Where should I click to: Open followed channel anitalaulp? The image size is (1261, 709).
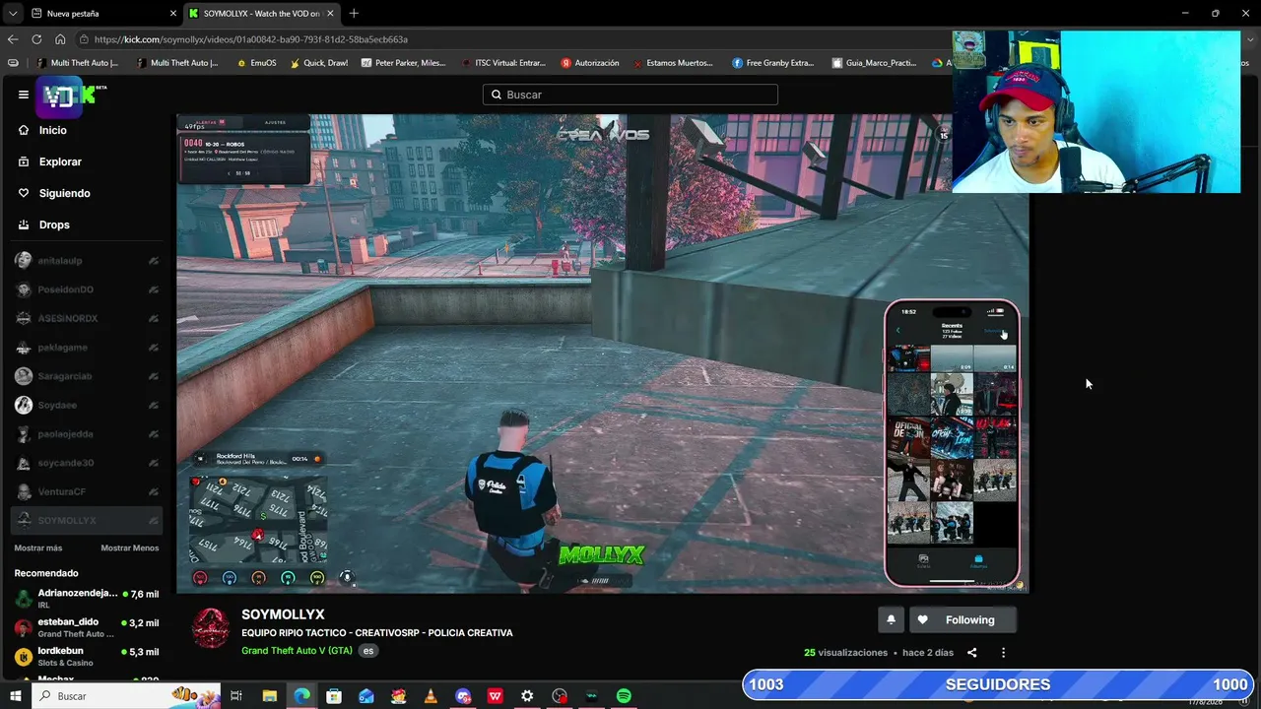pos(87,261)
